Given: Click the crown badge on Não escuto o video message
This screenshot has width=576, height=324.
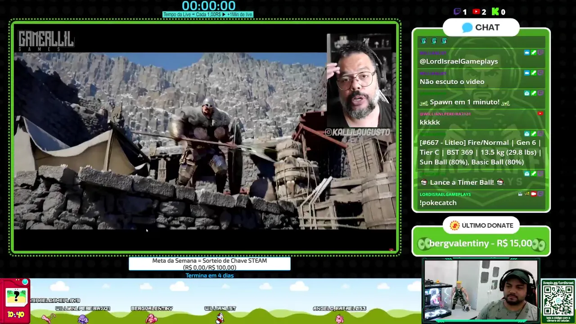Looking at the screenshot, I should (527, 73).
